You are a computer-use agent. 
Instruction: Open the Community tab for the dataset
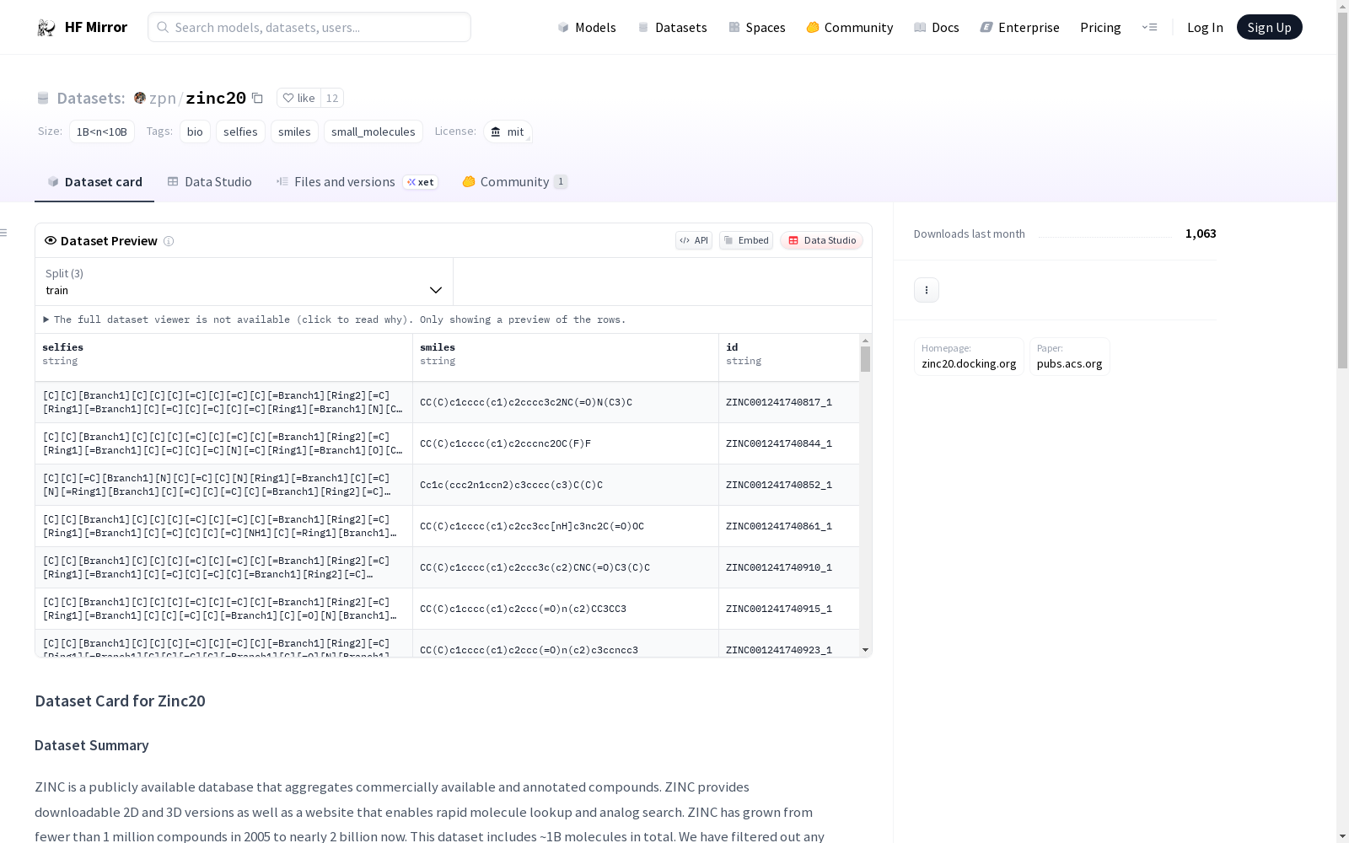point(514,182)
